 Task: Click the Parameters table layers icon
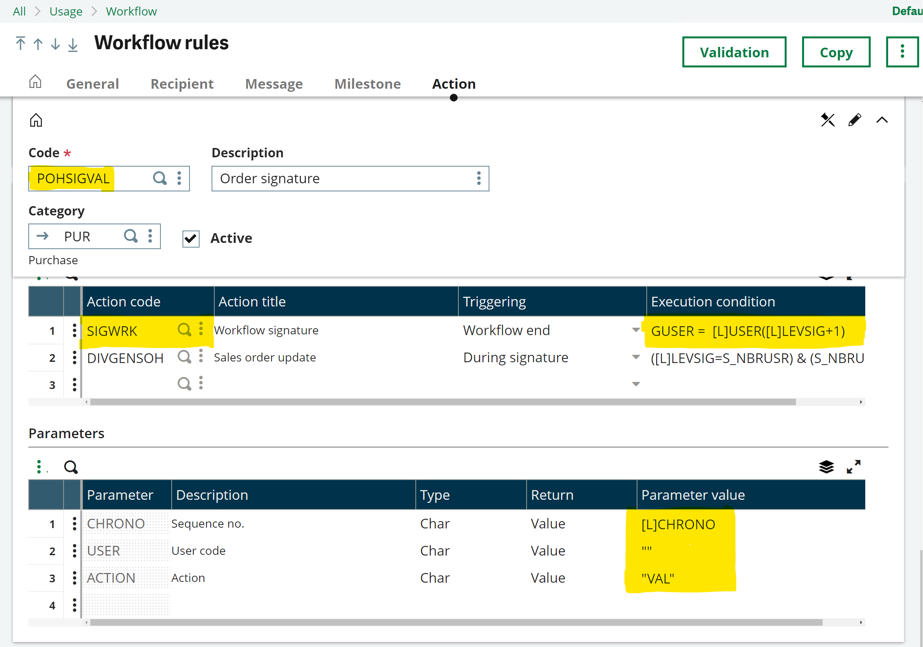(826, 466)
